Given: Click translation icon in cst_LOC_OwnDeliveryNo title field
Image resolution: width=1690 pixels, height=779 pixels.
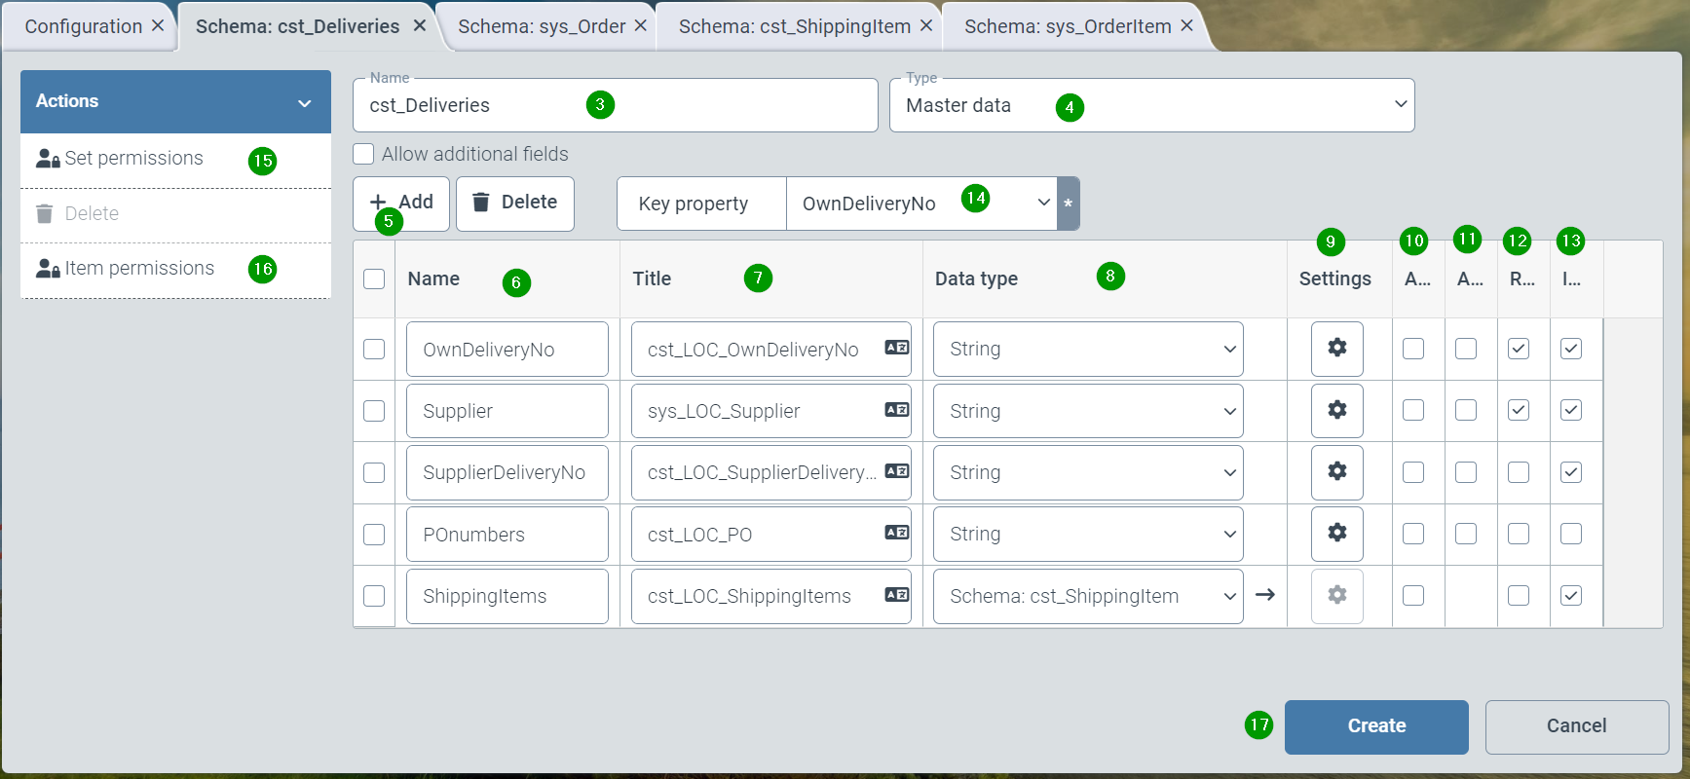Looking at the screenshot, I should [x=896, y=348].
